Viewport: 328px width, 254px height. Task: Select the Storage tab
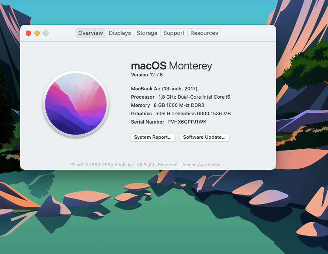point(147,33)
